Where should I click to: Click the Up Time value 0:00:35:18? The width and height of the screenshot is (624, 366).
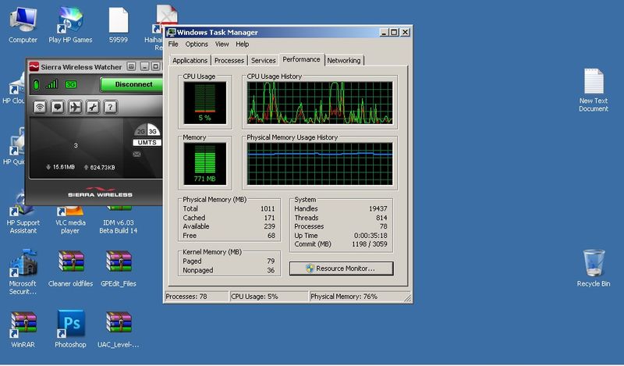(370, 236)
